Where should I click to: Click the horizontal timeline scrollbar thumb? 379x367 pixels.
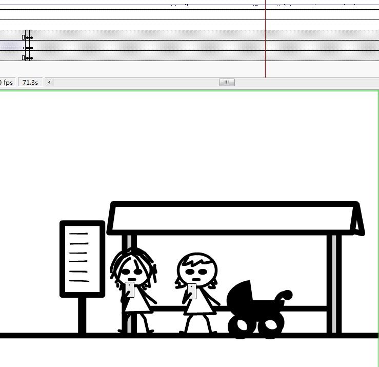[227, 83]
